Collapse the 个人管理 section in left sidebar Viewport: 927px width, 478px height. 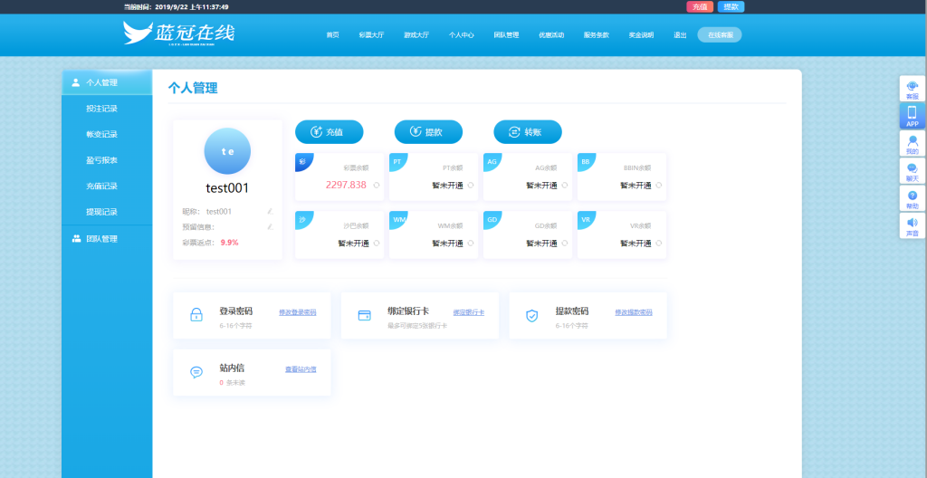pos(107,82)
